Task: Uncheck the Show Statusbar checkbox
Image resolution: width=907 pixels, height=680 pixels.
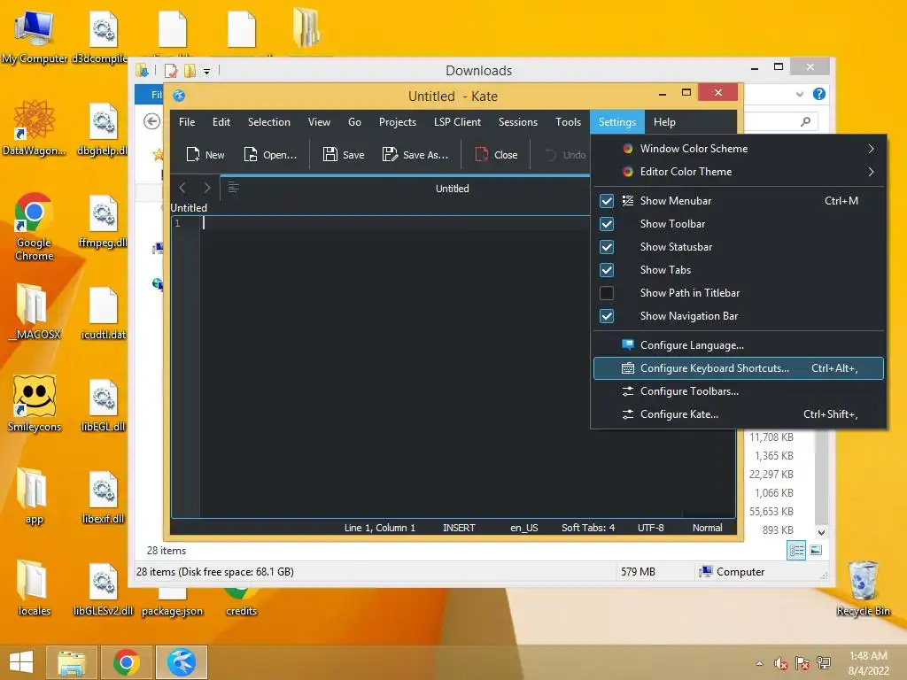Action: [607, 247]
